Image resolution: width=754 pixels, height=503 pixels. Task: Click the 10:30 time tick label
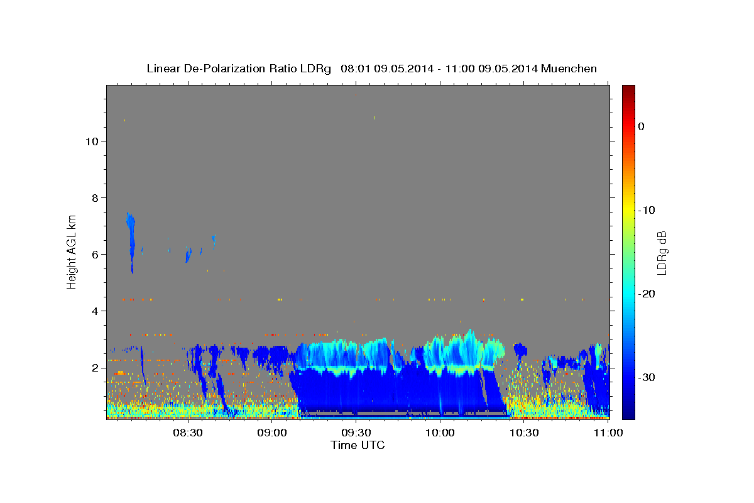(524, 433)
